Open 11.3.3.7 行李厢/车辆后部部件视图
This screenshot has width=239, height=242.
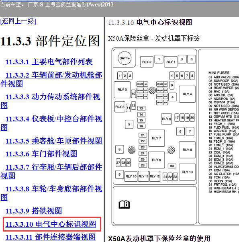(x=51, y=171)
